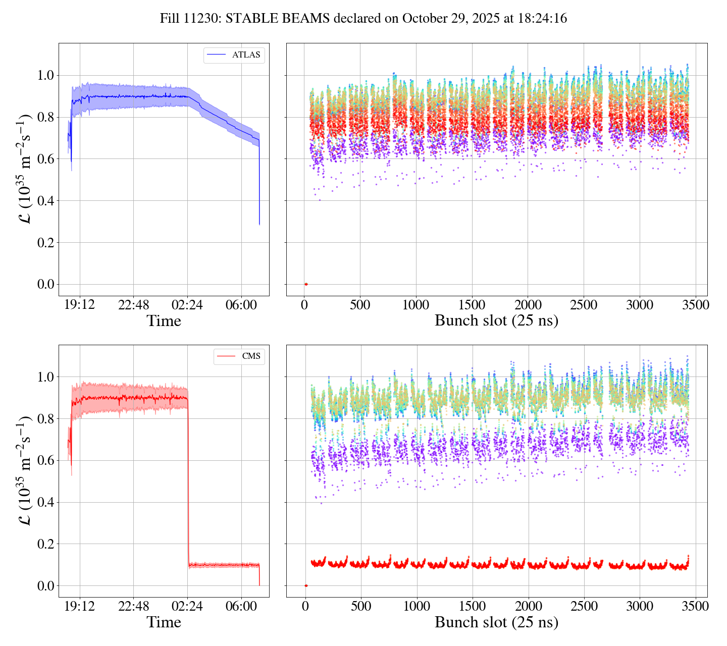Screen dimensions: 727x646
Task: Click the luminosity y-axis label of CMS plot
Action: (25, 470)
